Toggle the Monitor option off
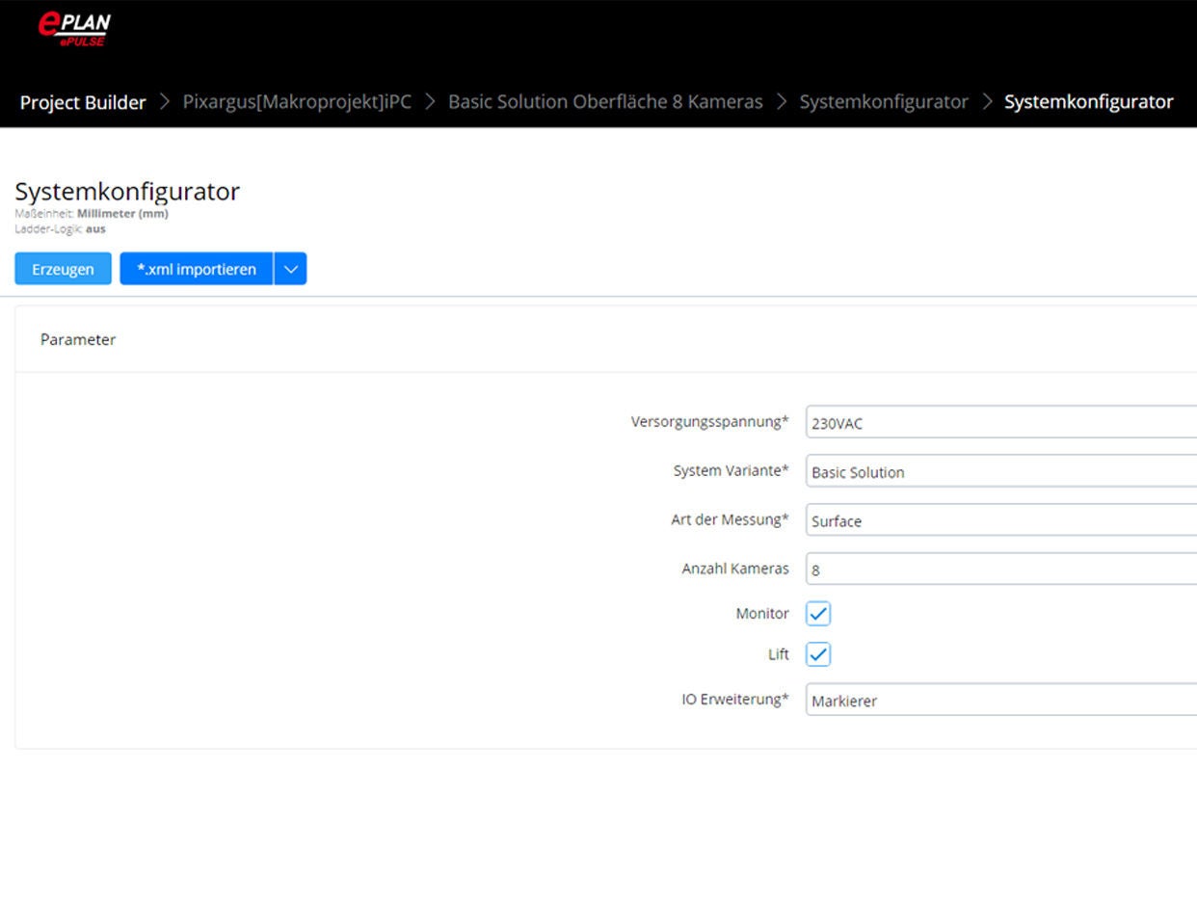This screenshot has height=900, width=1197. coord(817,614)
